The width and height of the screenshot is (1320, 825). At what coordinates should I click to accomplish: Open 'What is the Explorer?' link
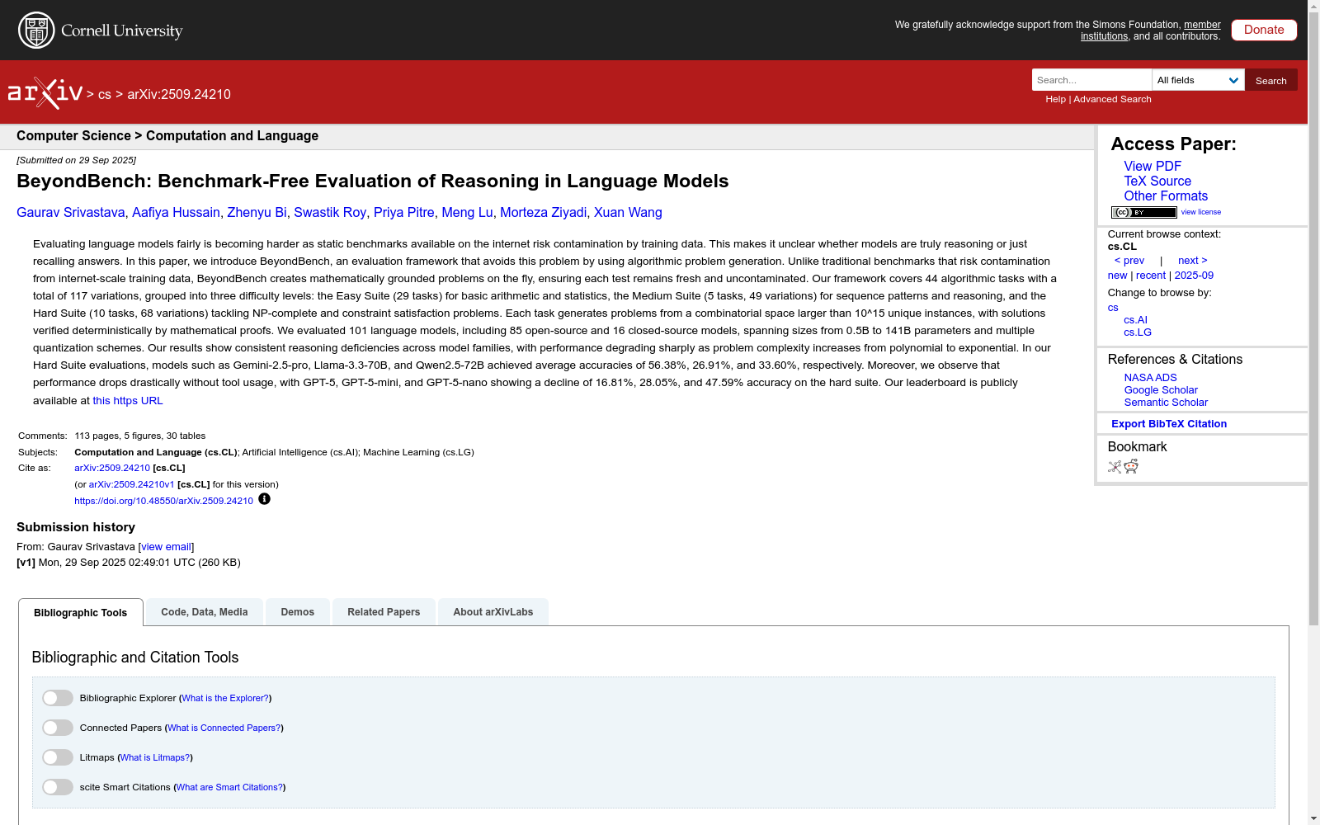tap(225, 698)
